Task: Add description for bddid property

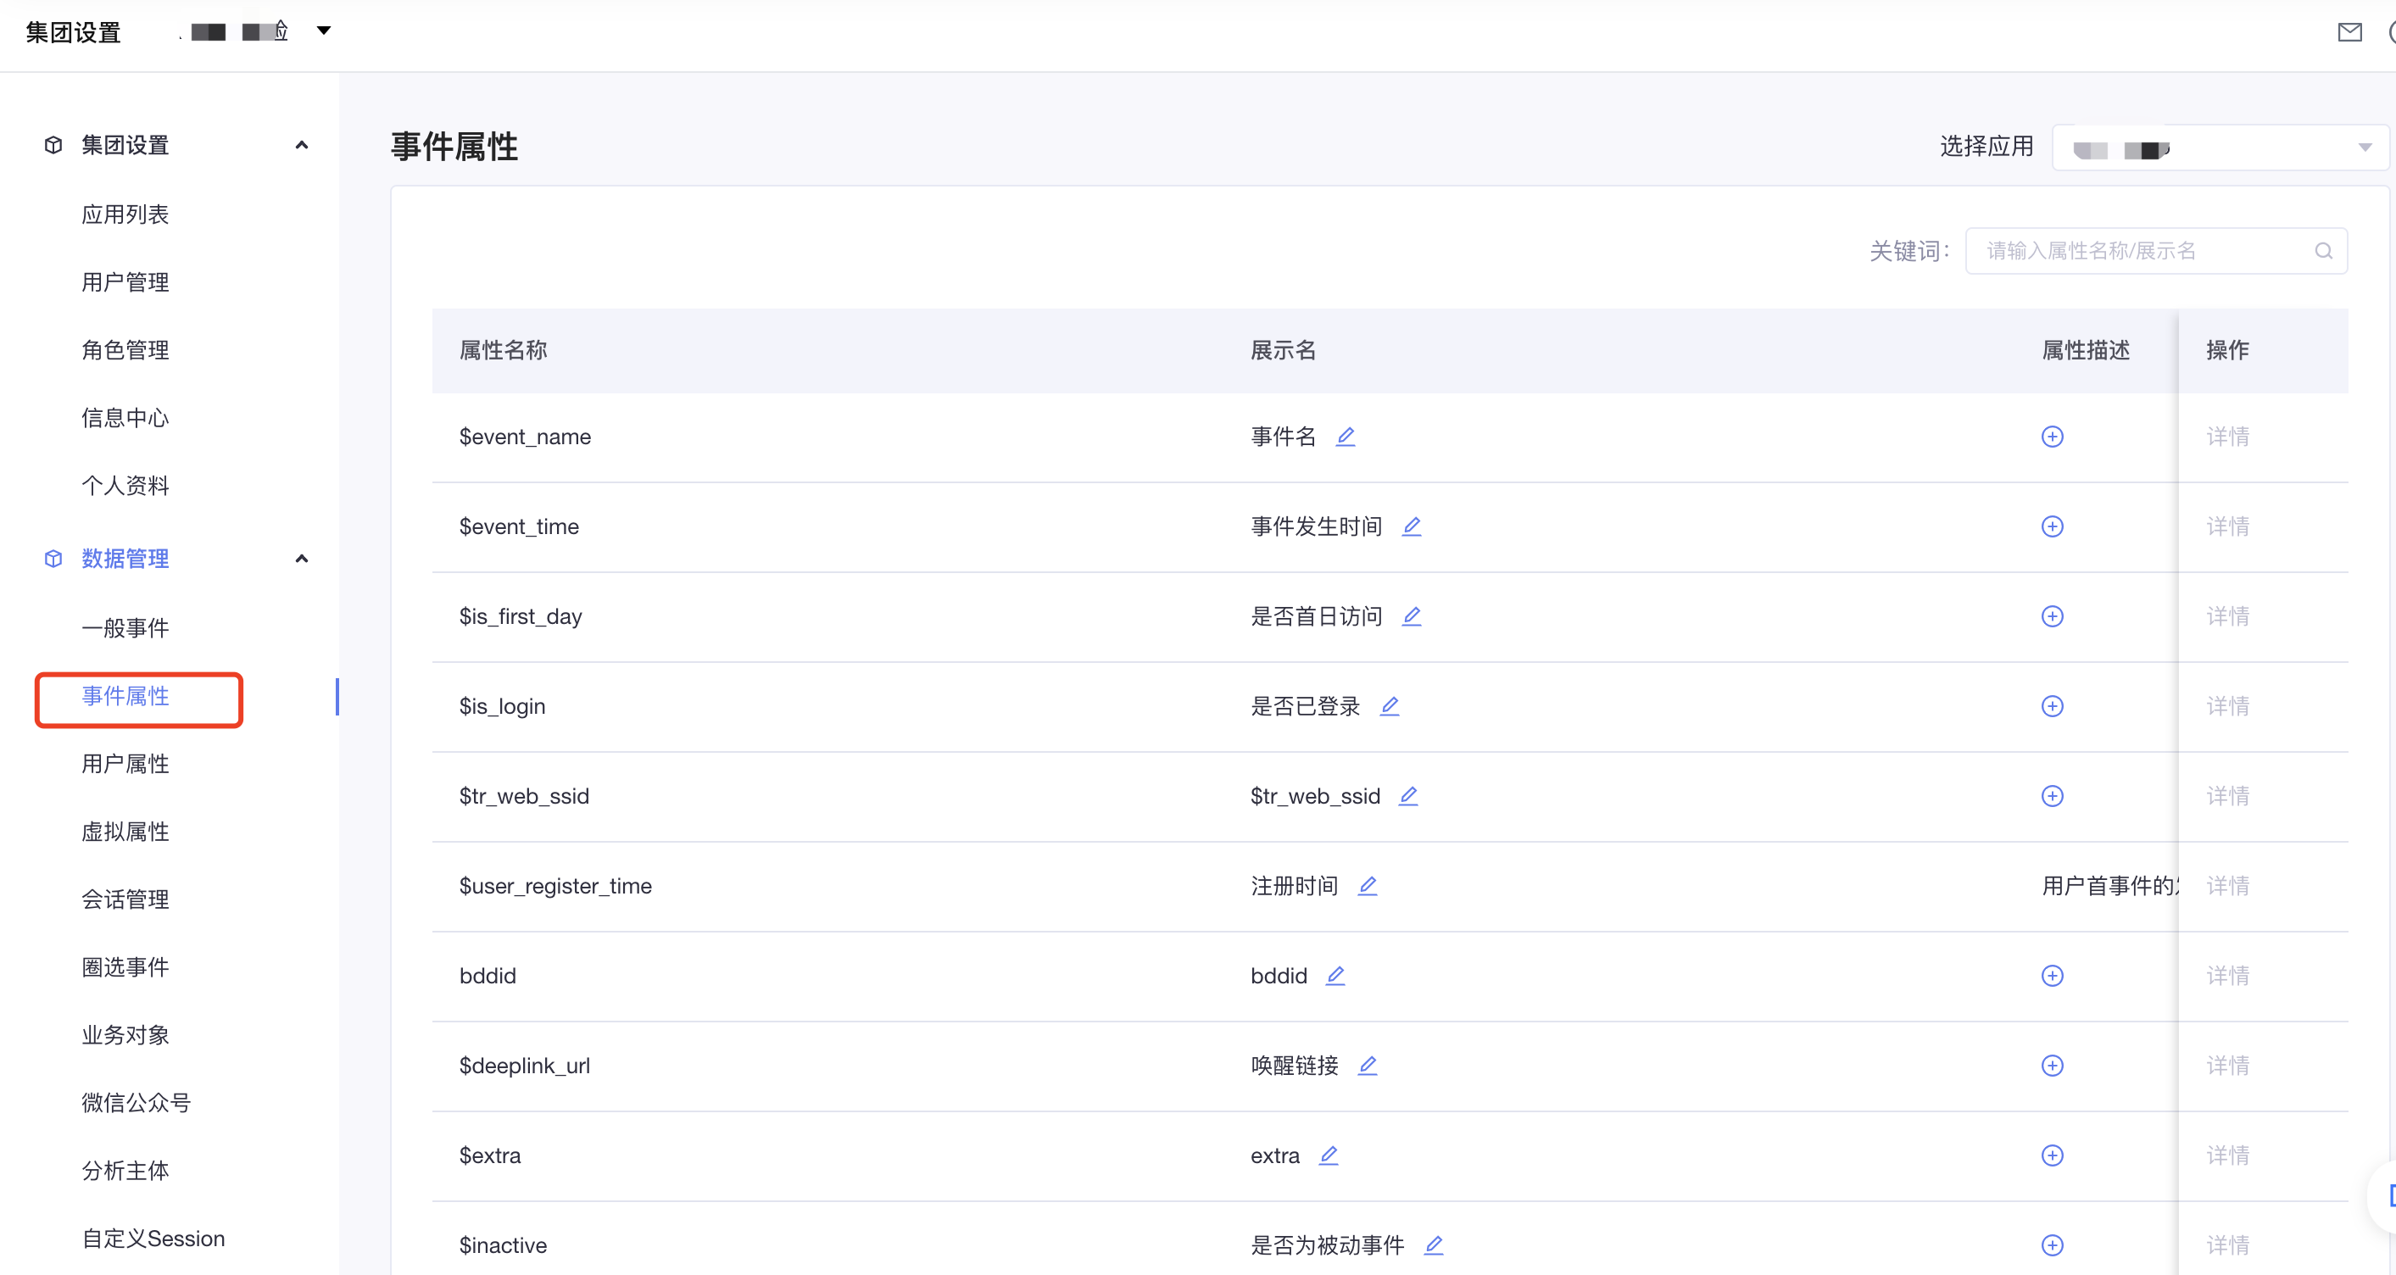Action: pos(2052,976)
